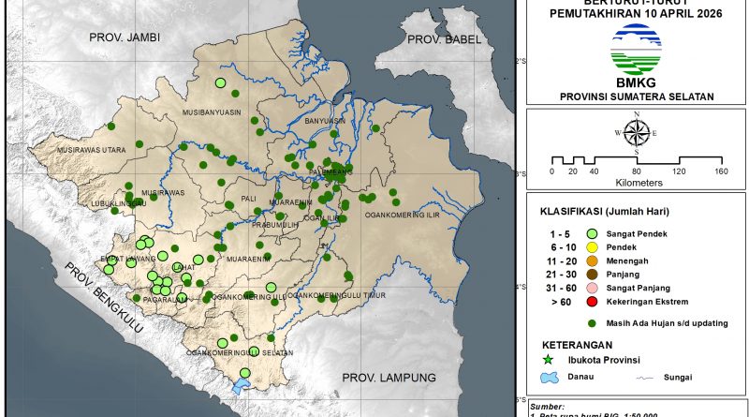Click the compass rose icon
This screenshot has height=417, width=749.
(636, 133)
